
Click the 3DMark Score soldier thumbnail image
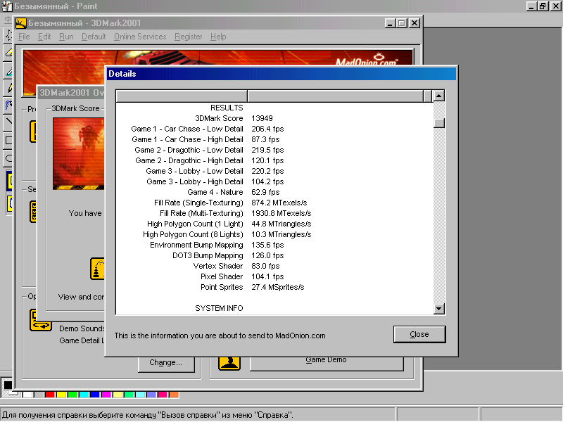click(x=78, y=153)
